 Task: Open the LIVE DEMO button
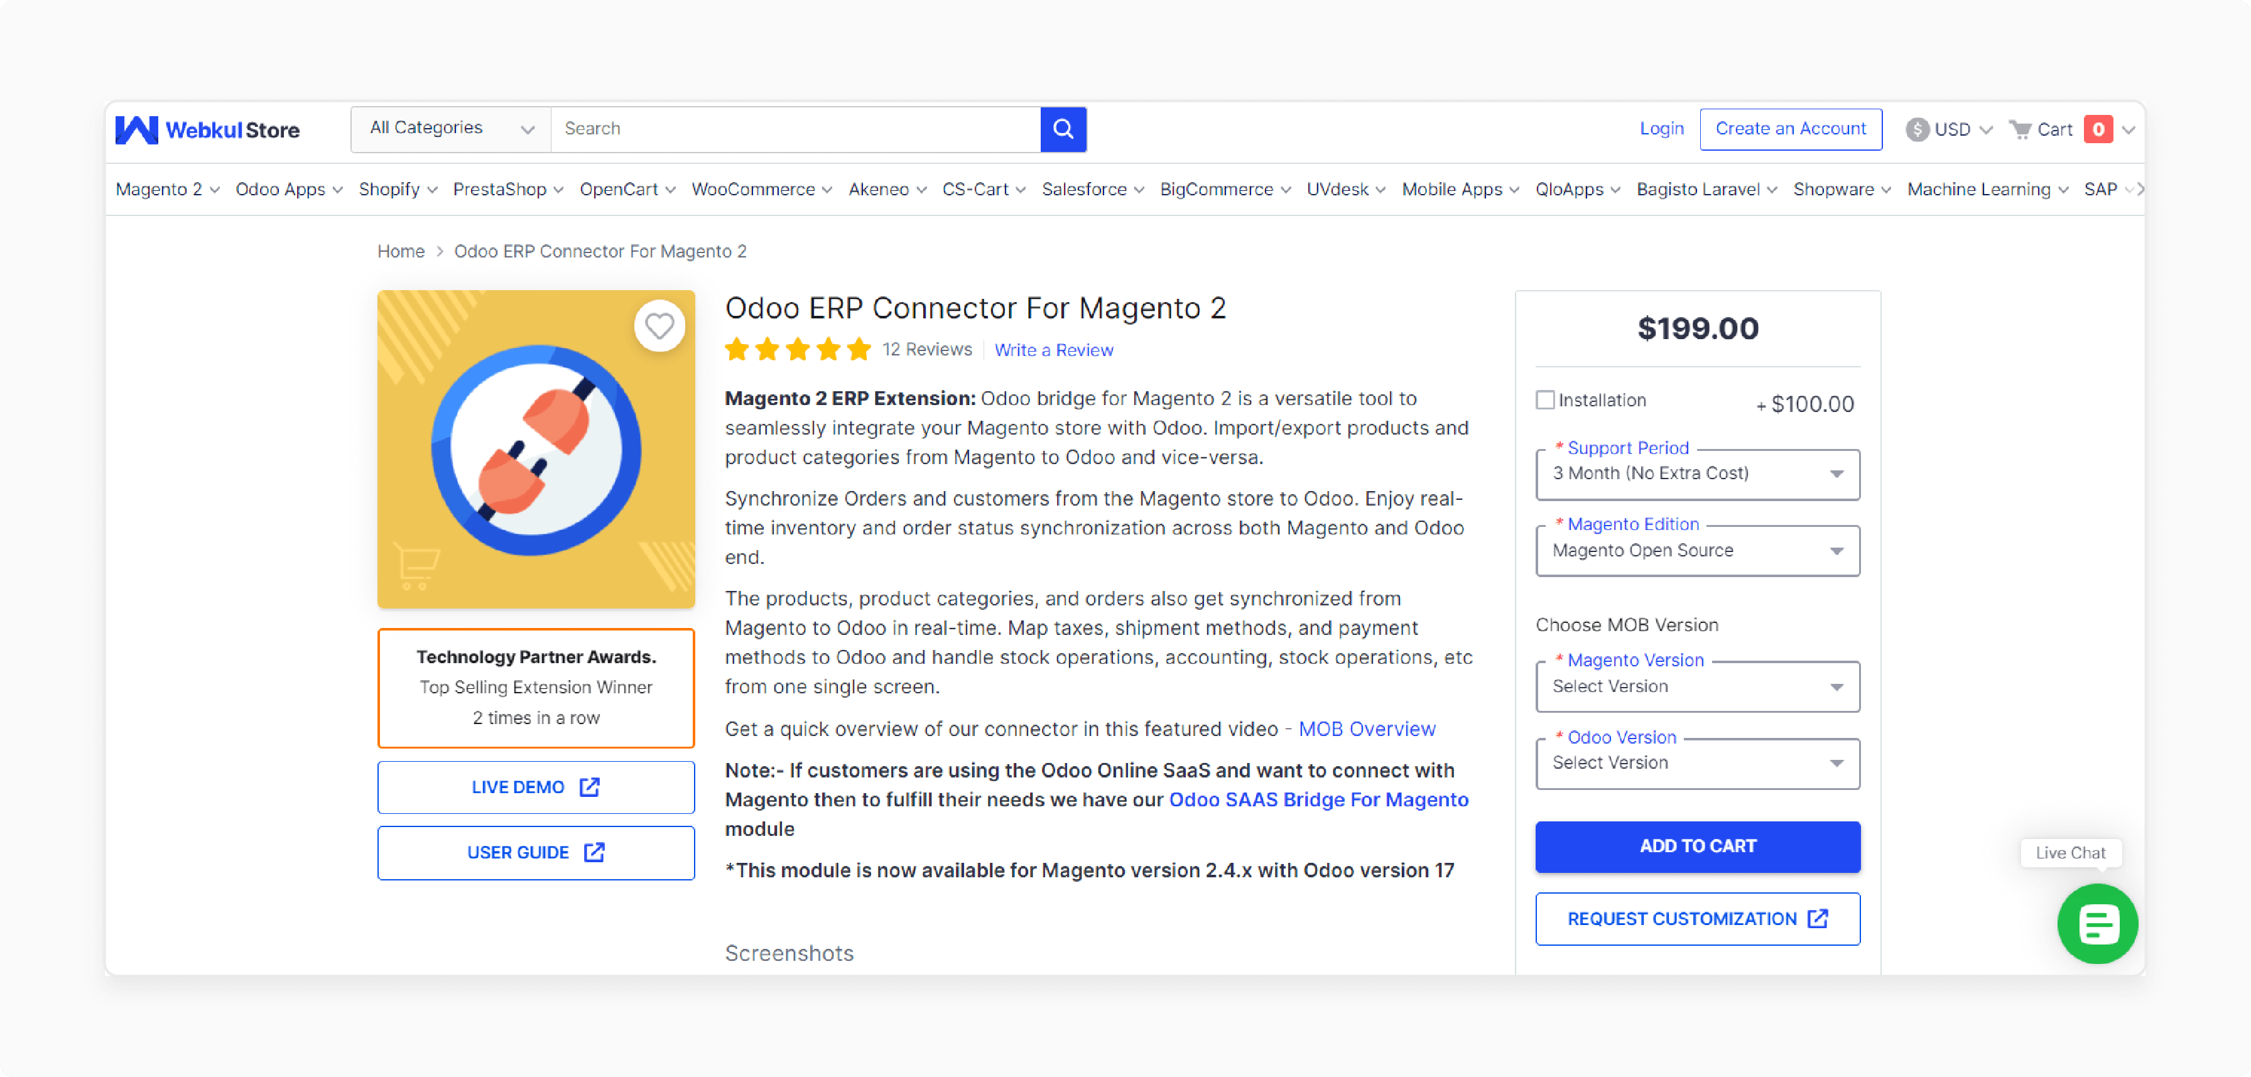point(536,787)
